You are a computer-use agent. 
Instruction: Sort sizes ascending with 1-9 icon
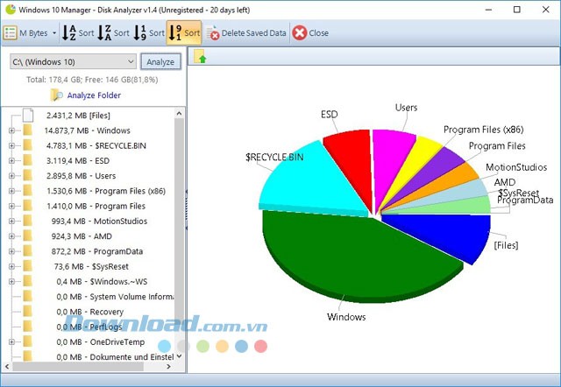[140, 33]
